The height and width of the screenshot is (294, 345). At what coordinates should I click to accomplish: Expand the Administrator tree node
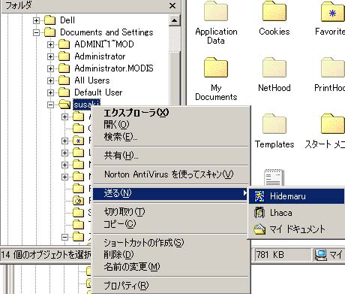point(50,56)
